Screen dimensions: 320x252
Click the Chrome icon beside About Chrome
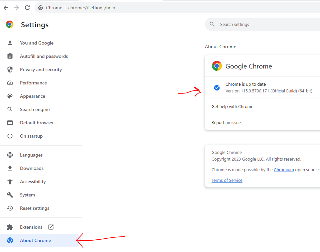point(10,240)
